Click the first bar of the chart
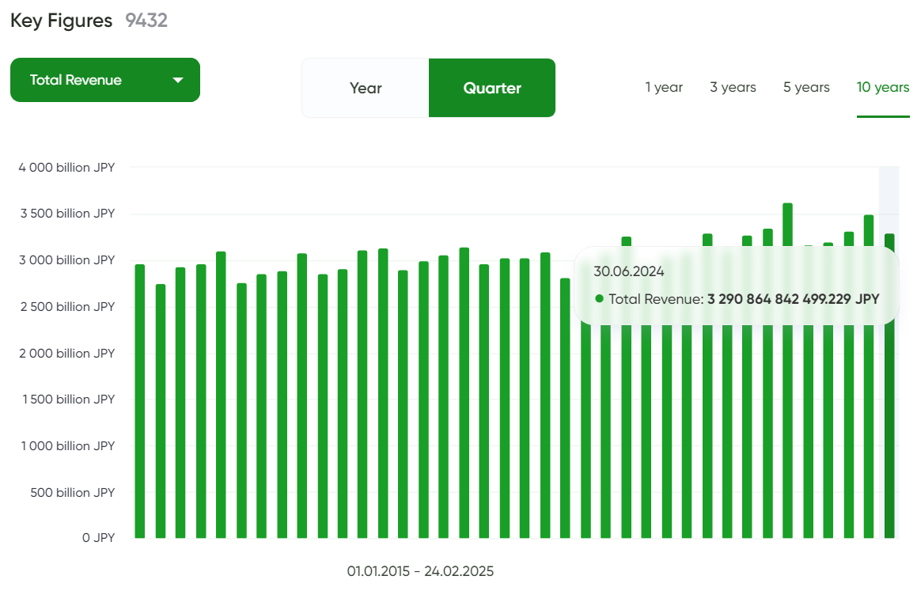 [140, 401]
